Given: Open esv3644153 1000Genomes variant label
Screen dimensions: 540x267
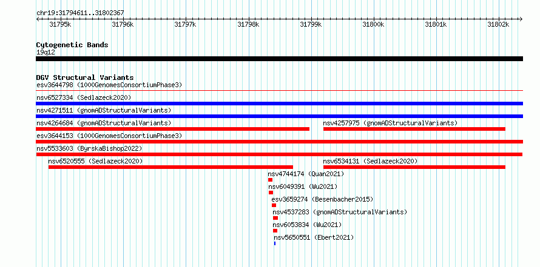Looking at the screenshot, I should click(109, 136).
